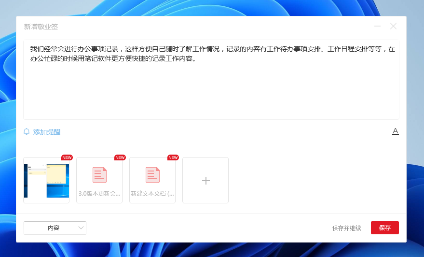Click the bell reminder icon
Screen dimensions: 424x257
27,131
